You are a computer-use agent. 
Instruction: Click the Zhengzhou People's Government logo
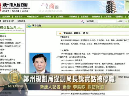point(15,6)
